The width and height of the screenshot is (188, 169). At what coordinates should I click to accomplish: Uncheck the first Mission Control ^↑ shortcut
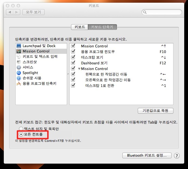coord(73,46)
